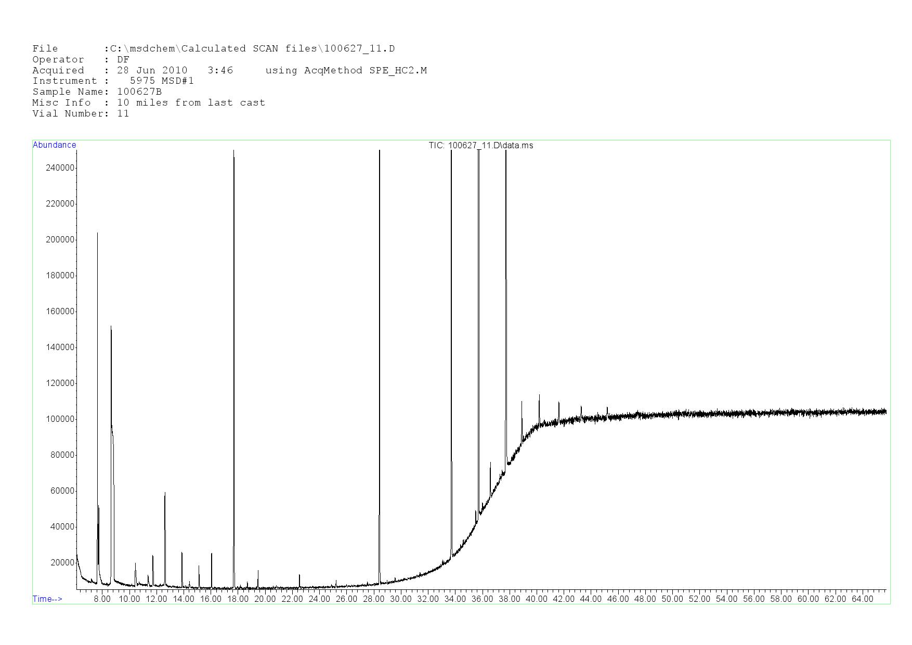Image resolution: width=912 pixels, height=645 pixels.
Task: Click the 30.00 time axis label
Action: [x=400, y=599]
